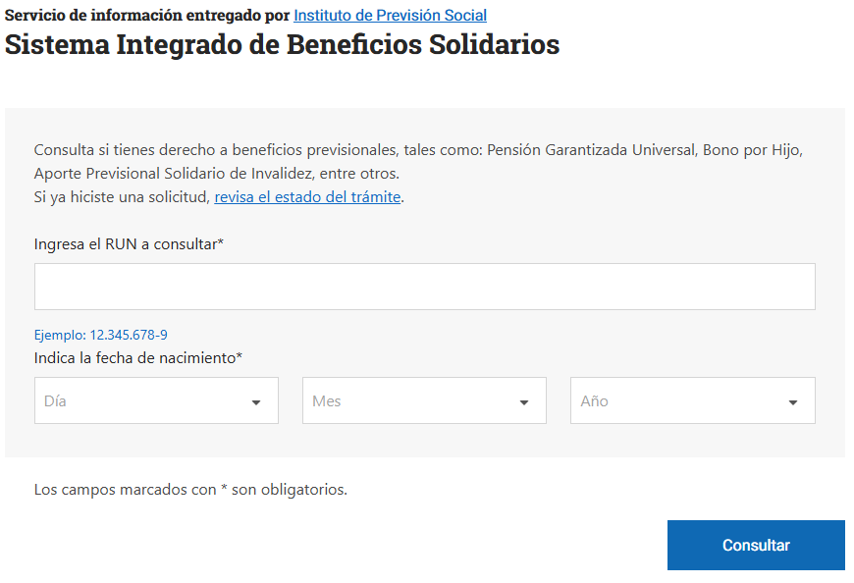854x583 pixels.
Task: Open the Día birth date selector
Action: 156,400
